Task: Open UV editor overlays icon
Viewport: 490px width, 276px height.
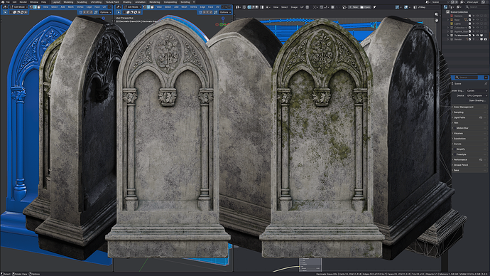Action: [406, 7]
